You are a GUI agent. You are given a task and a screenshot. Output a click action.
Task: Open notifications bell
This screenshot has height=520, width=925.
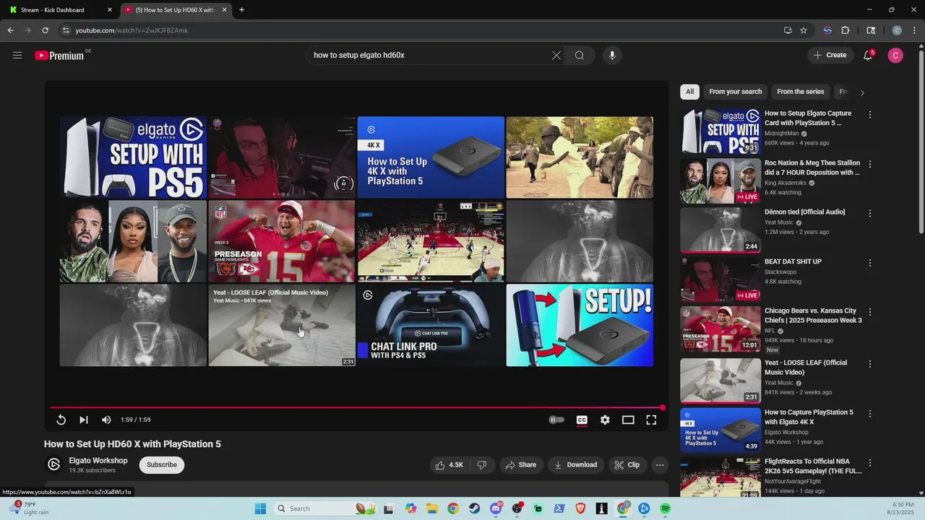pyautogui.click(x=868, y=56)
